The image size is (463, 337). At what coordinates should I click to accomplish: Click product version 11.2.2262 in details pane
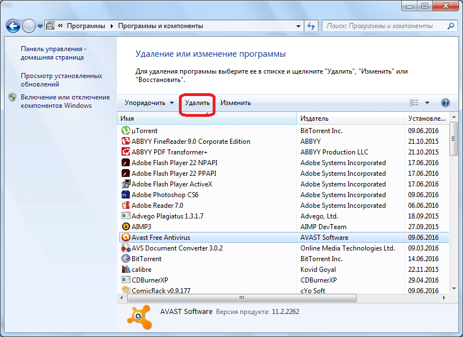(x=285, y=312)
